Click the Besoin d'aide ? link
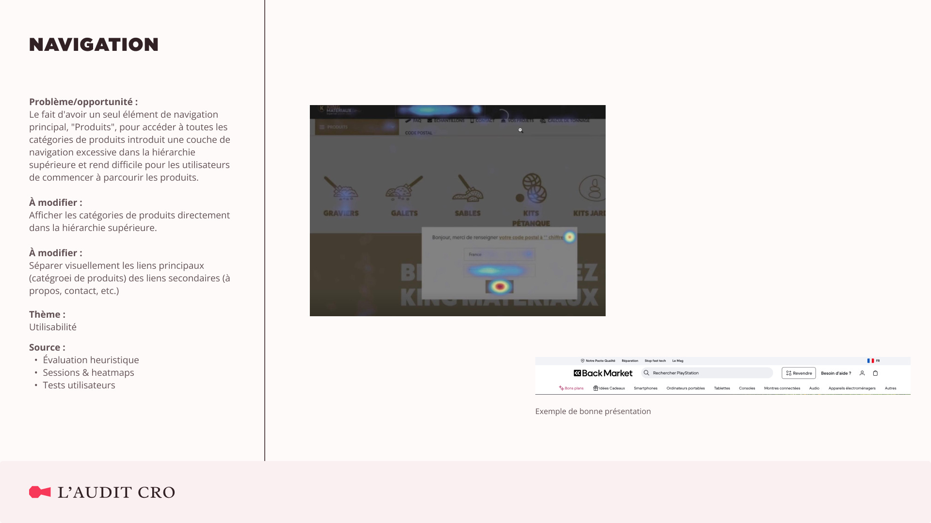This screenshot has height=523, width=931. 836,373
